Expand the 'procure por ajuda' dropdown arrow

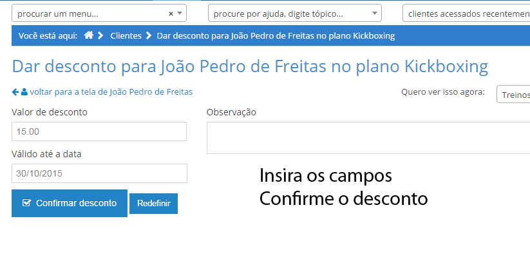click(375, 14)
